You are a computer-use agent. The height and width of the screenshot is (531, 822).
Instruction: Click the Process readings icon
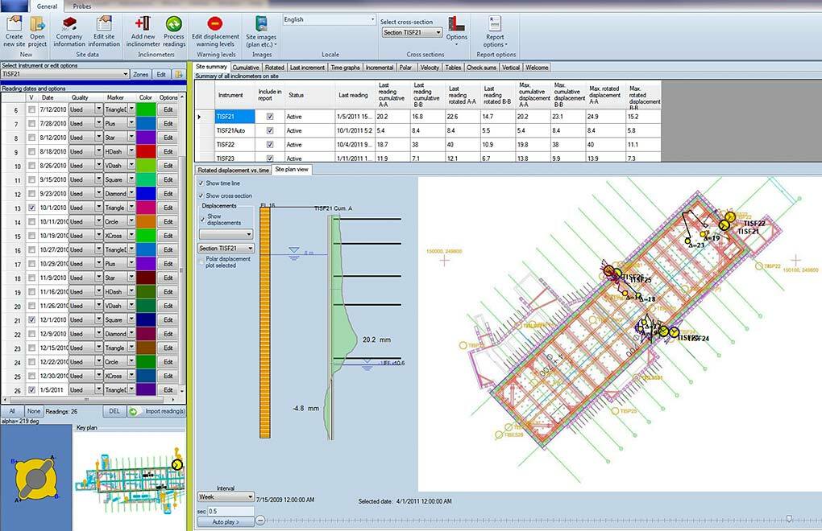(173, 24)
